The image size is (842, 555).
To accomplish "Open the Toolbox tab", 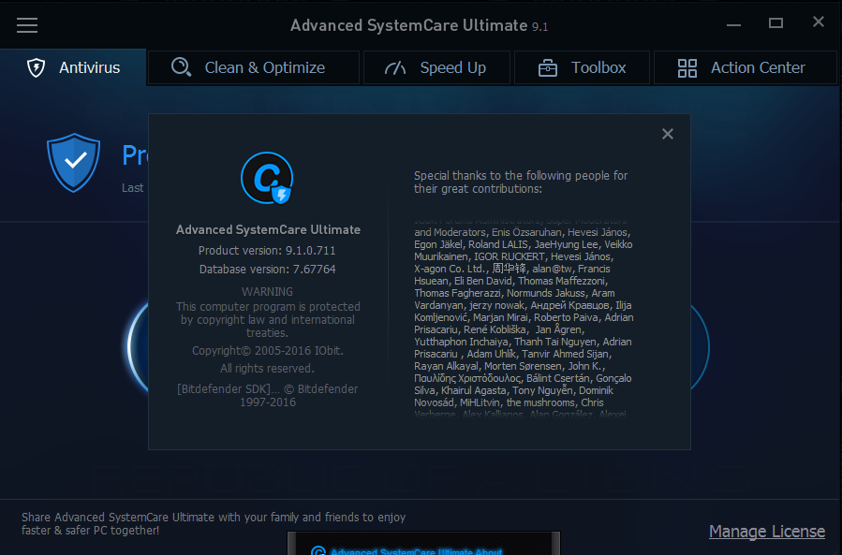I will pyautogui.click(x=583, y=67).
